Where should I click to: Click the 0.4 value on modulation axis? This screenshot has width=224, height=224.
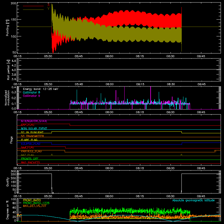(14, 87)
